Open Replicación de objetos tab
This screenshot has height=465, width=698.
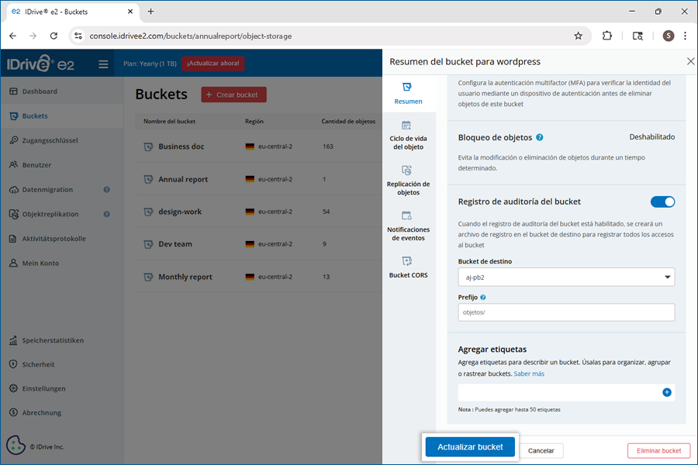click(408, 181)
